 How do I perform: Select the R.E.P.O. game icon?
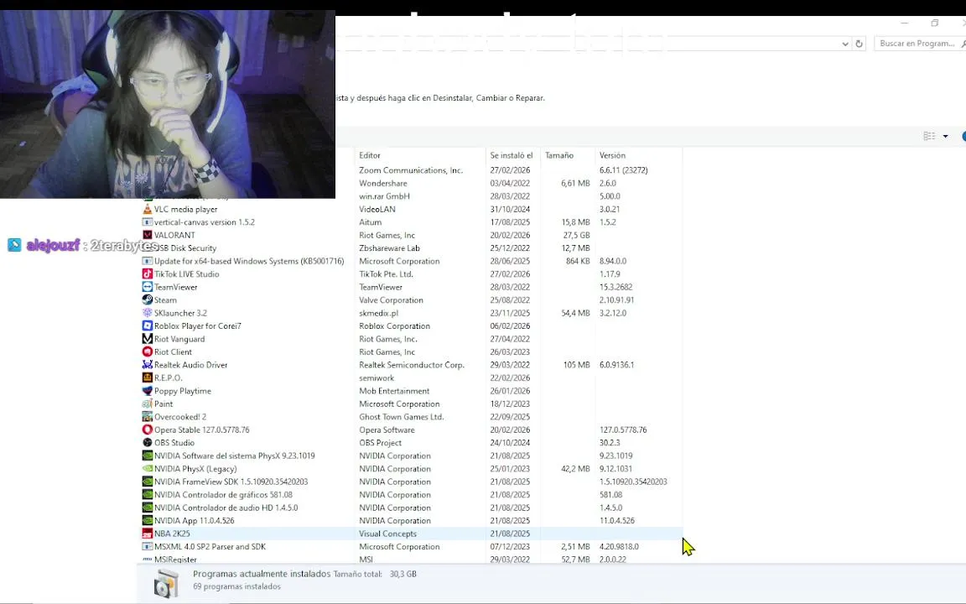click(x=148, y=377)
